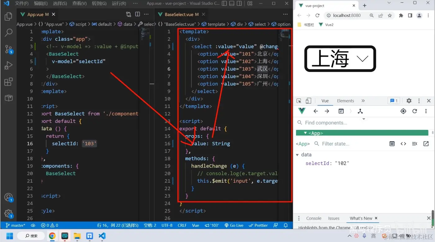Switch to the Console drawer tab
The width and height of the screenshot is (435, 242).
314,218
